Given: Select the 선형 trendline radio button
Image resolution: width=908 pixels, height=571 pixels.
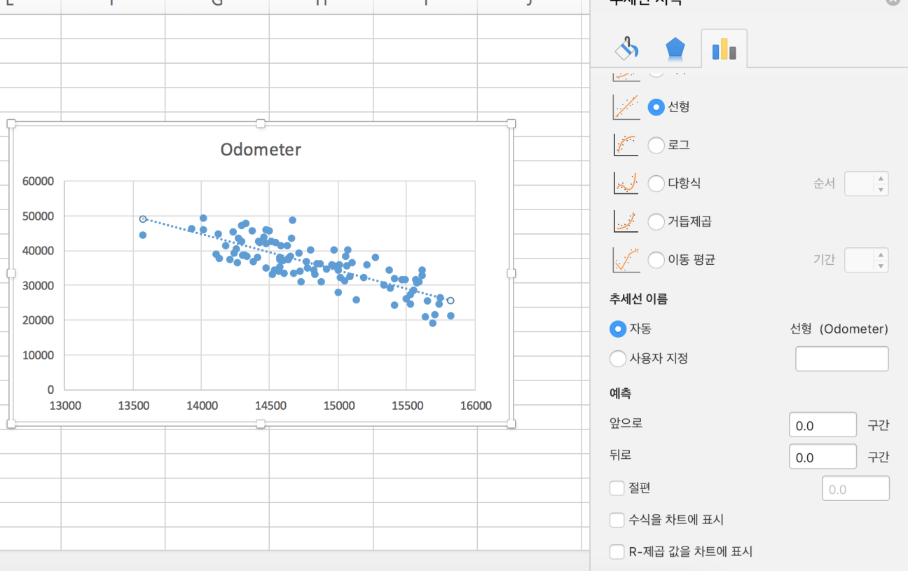Looking at the screenshot, I should tap(656, 107).
